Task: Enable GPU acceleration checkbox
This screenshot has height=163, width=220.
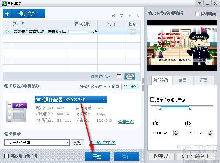Action: (119, 77)
